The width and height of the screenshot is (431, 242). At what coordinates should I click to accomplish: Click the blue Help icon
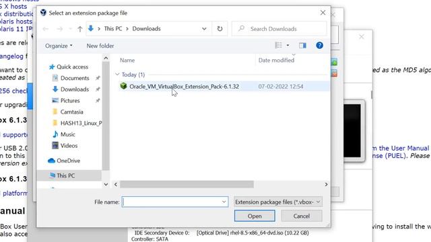click(x=319, y=45)
